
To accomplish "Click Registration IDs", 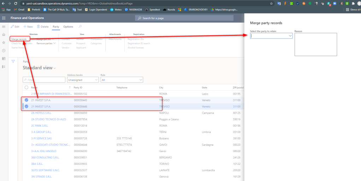I will tap(136, 39).
